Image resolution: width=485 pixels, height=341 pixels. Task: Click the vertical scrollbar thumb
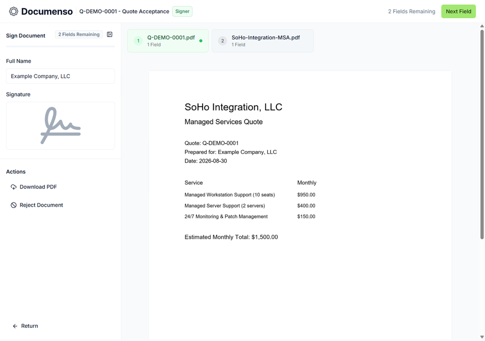tap(482, 134)
